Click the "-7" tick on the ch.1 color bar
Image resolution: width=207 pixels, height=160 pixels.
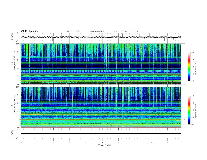pyautogui.click(x=193, y=81)
